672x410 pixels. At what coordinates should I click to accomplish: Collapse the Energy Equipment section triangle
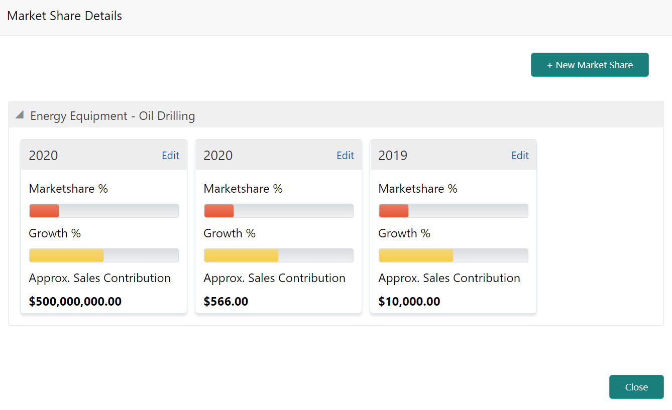(20, 115)
